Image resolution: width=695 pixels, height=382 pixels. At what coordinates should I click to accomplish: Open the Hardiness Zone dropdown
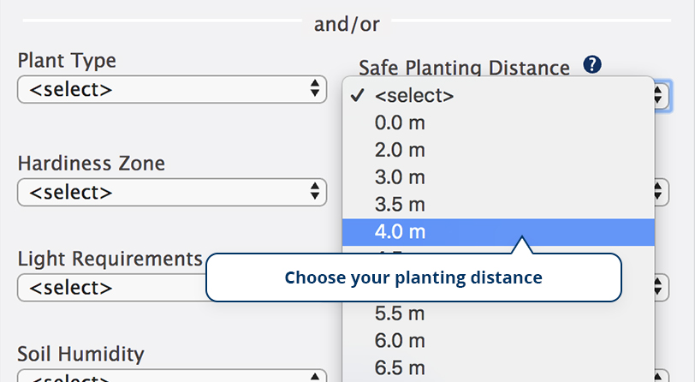[x=172, y=192]
